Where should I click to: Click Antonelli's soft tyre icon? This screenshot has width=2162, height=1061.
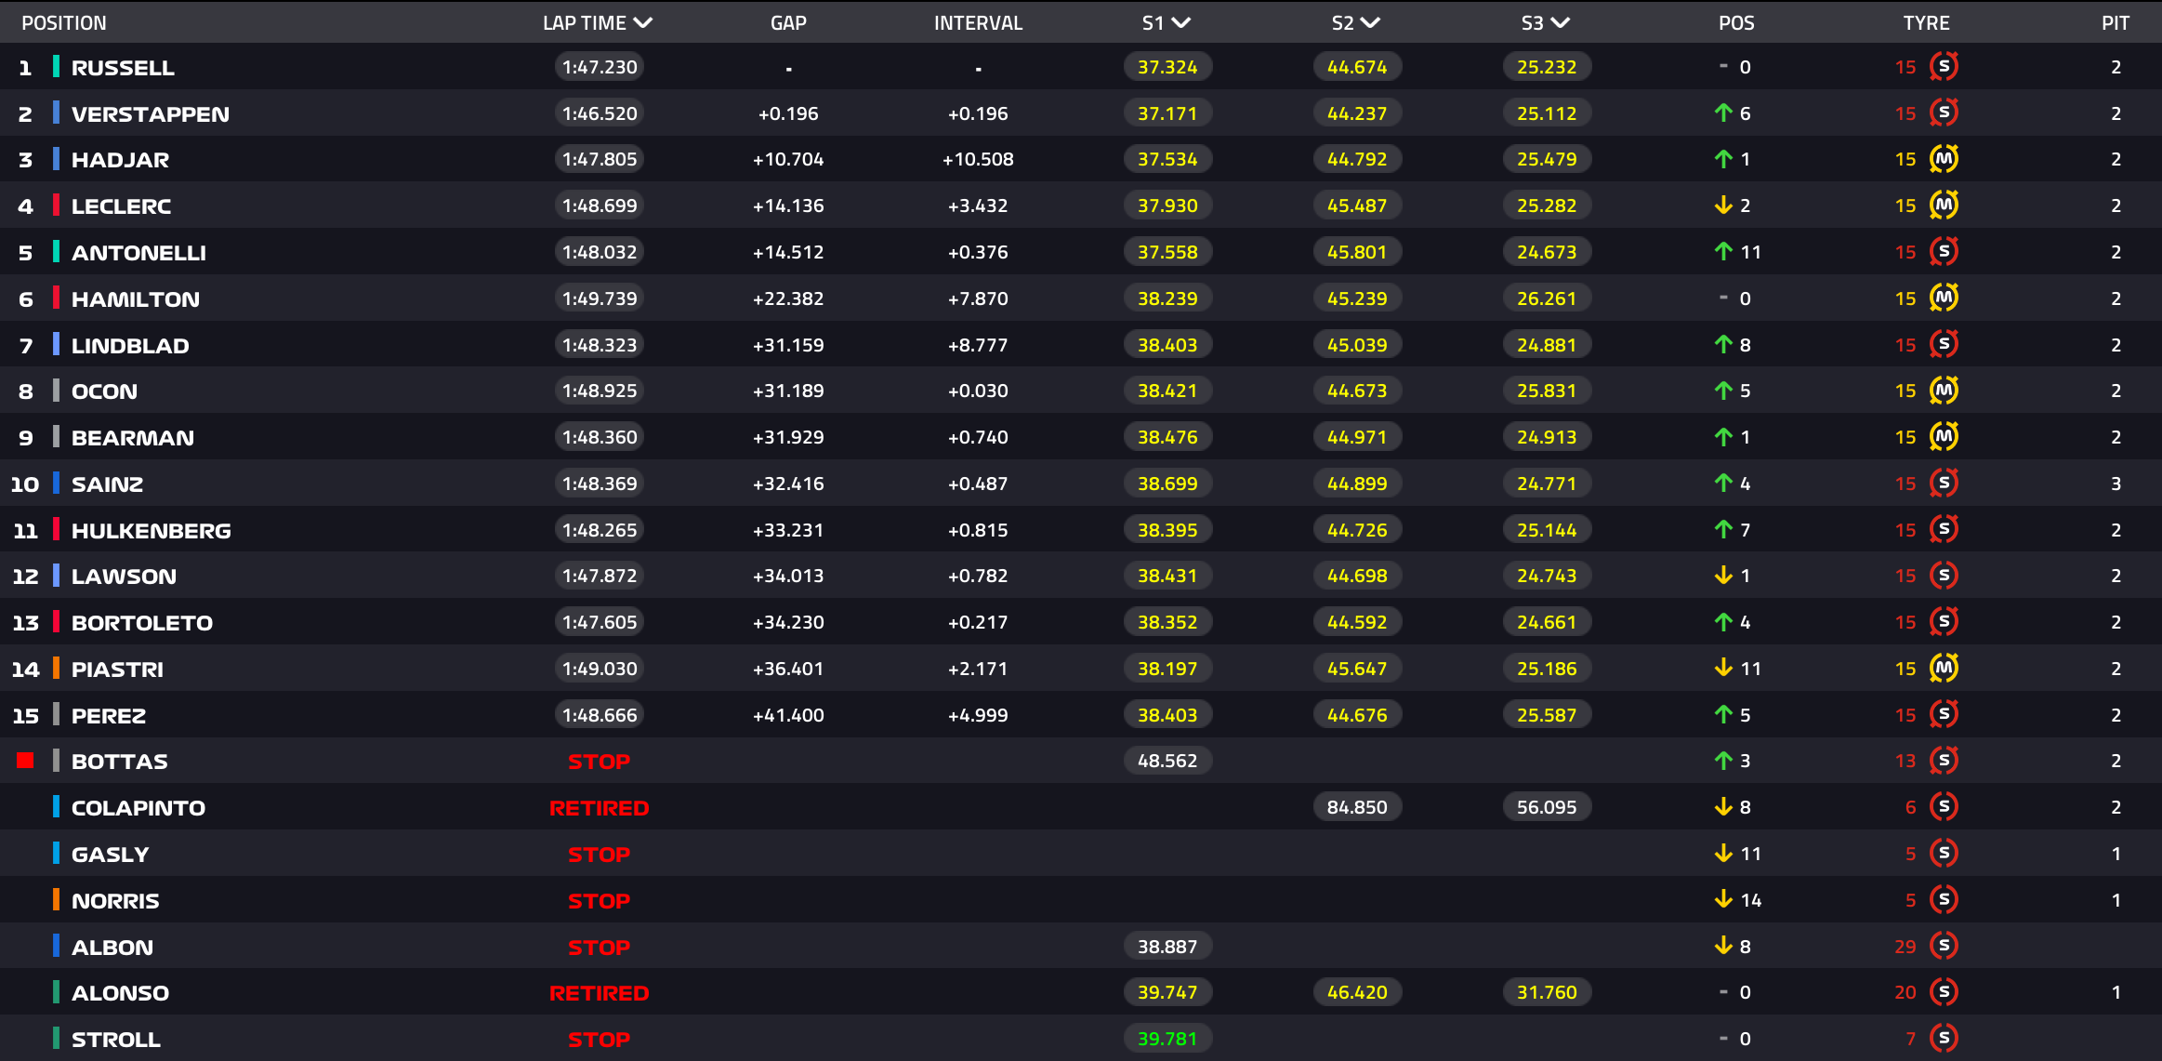point(1944,252)
